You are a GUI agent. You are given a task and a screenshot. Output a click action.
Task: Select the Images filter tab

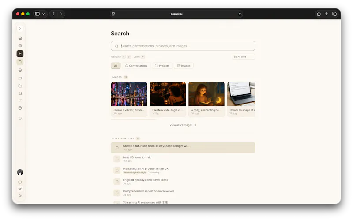tap(184, 66)
